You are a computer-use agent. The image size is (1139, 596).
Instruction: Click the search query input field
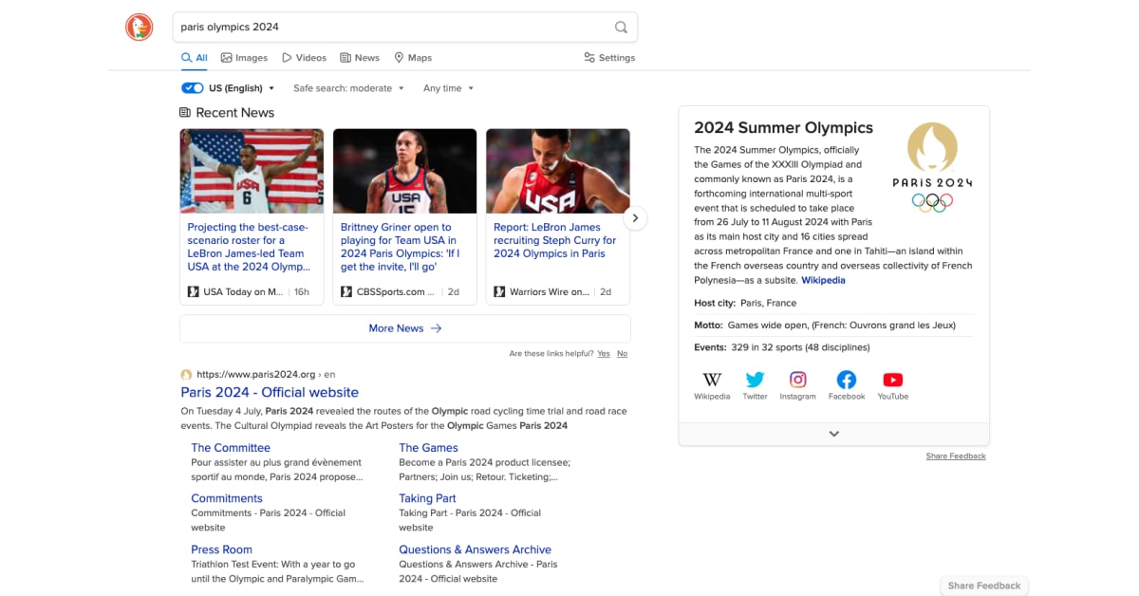point(389,28)
